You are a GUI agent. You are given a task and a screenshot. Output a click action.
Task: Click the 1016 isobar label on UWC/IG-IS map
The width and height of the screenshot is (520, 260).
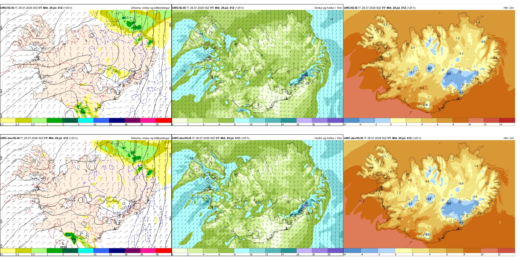point(15,28)
